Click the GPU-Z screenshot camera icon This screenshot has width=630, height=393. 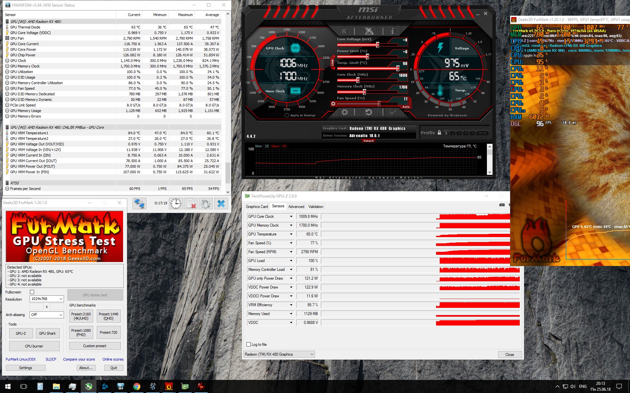pos(502,205)
